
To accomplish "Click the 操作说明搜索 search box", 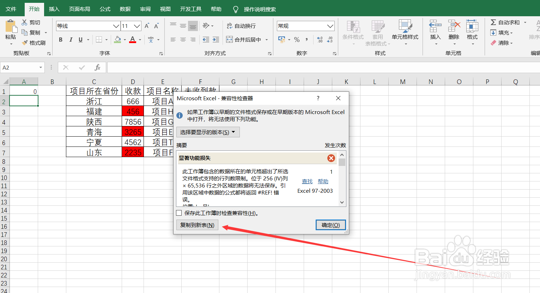I will coord(260,9).
